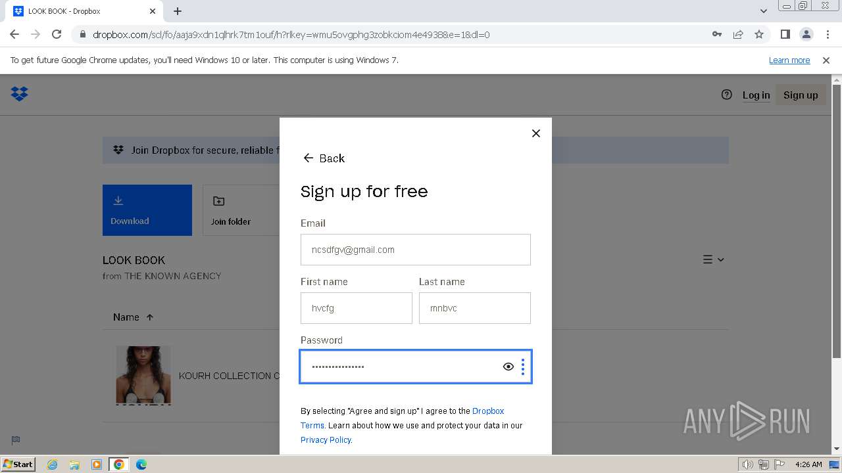
Task: Click the Log in link
Action: [x=756, y=95]
